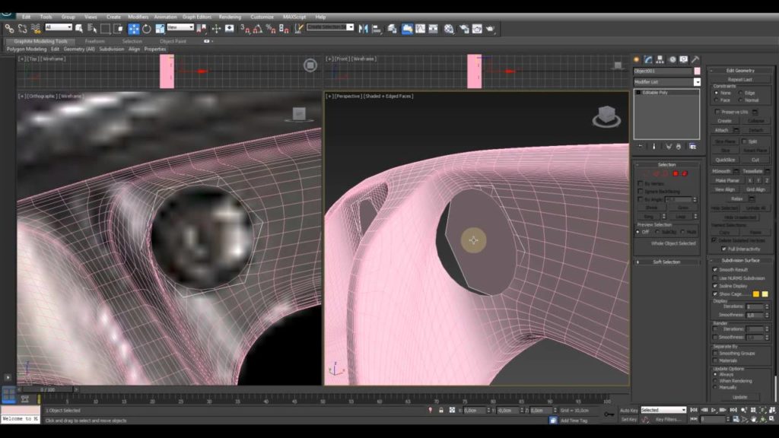779x438 pixels.
Task: Open the Hierarchy command panel tab
Action: (x=660, y=59)
